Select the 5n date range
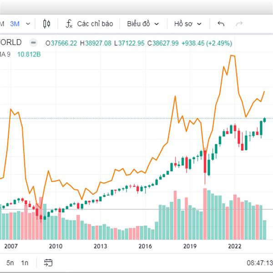 [x=10, y=263]
